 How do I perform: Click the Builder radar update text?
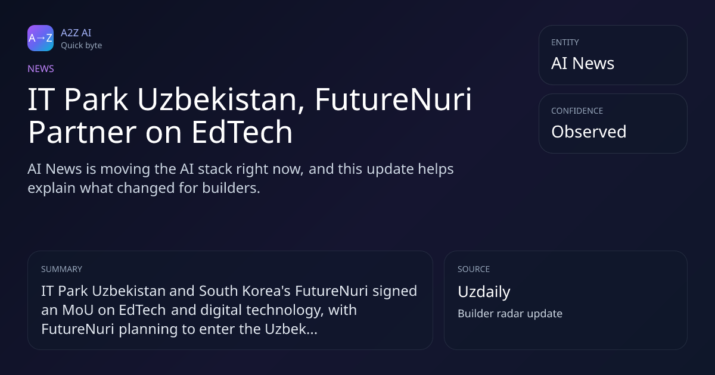(x=510, y=314)
